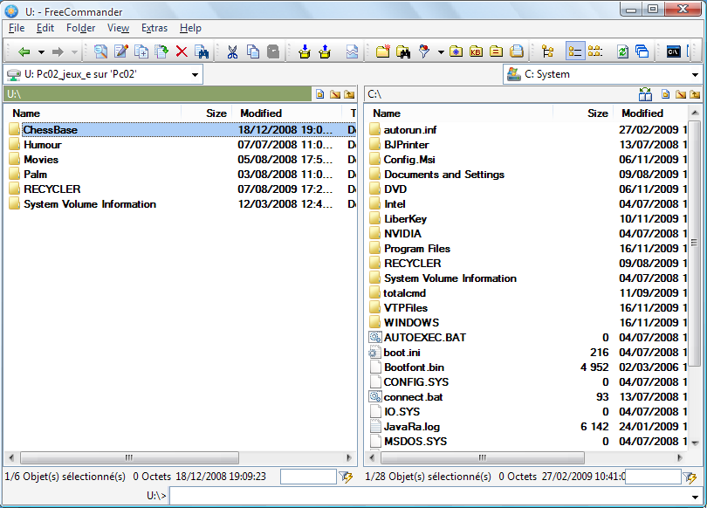Screen dimensions: 707x508
Task: Open the filter dropdown arrow beside funnel
Action: pyautogui.click(x=441, y=52)
